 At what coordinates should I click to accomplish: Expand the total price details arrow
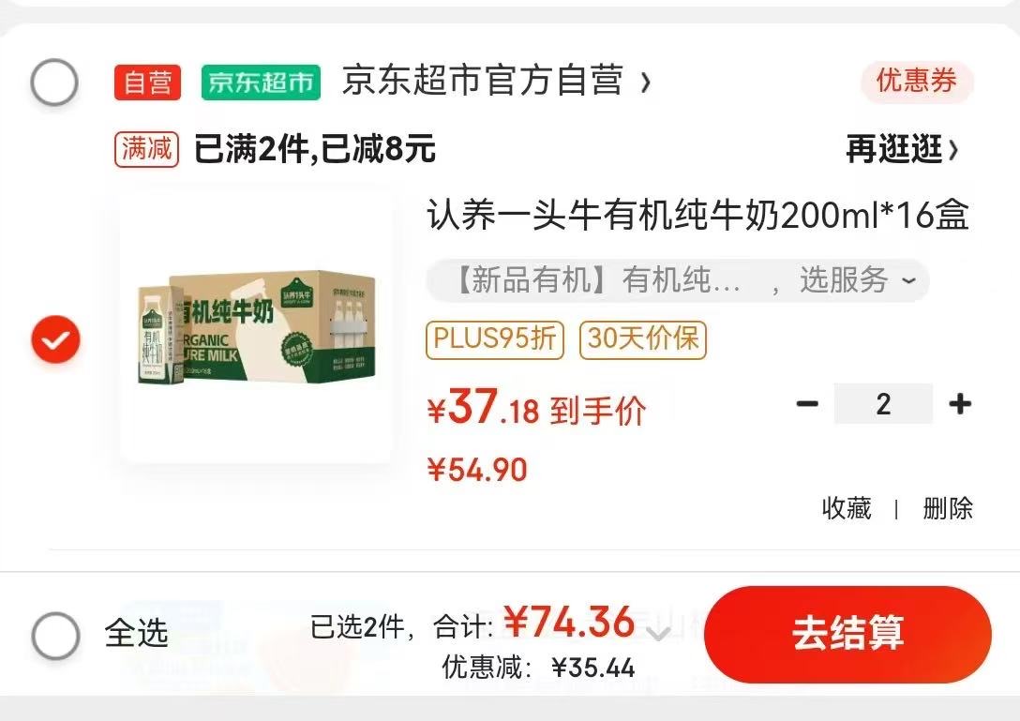[x=659, y=632]
